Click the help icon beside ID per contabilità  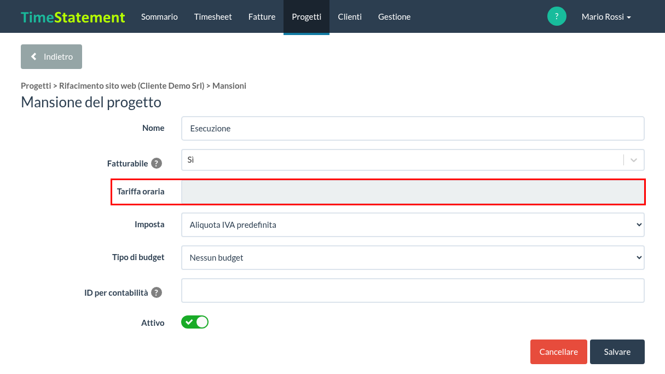coord(157,292)
